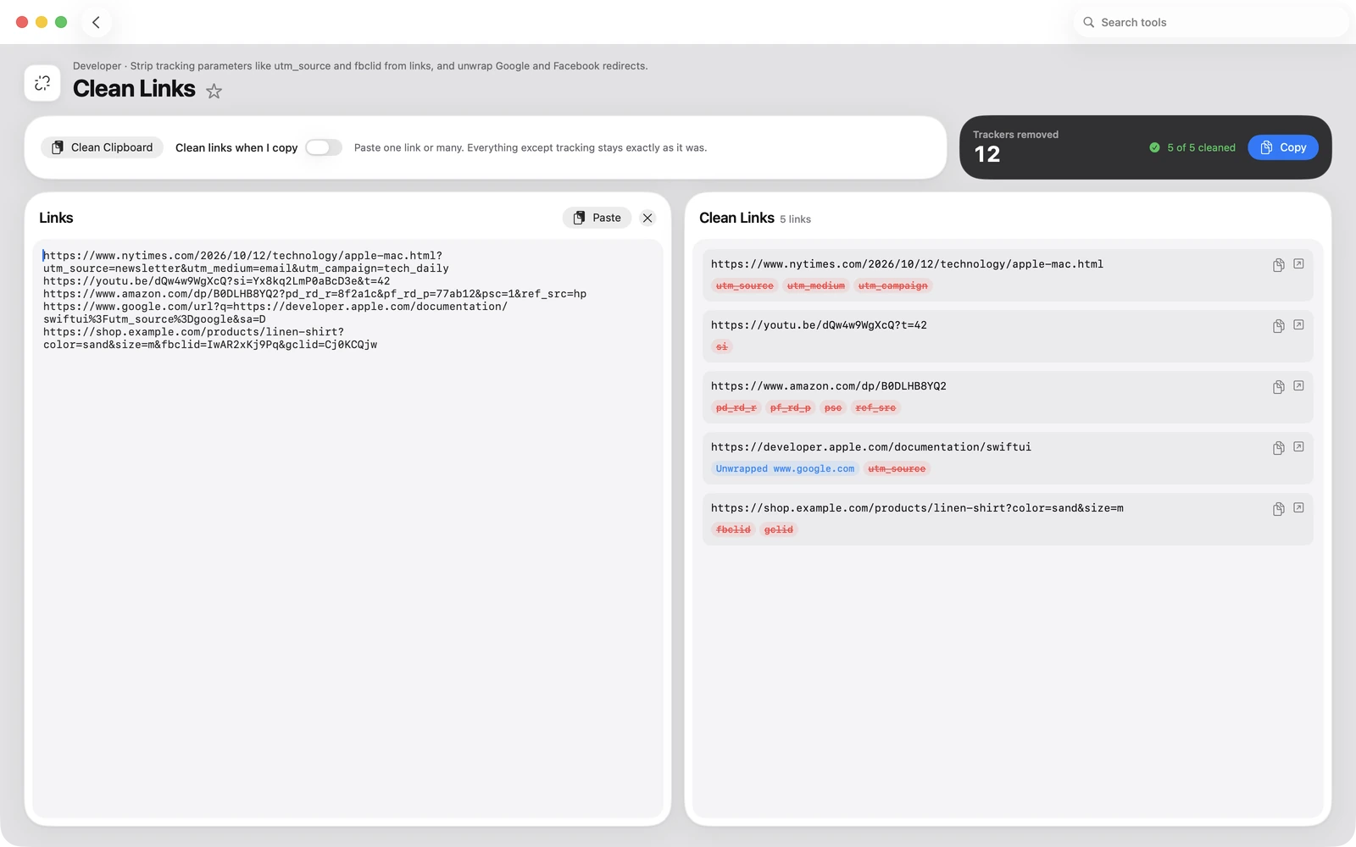
Task: Click the removed 'si' tracker tag
Action: 722,347
